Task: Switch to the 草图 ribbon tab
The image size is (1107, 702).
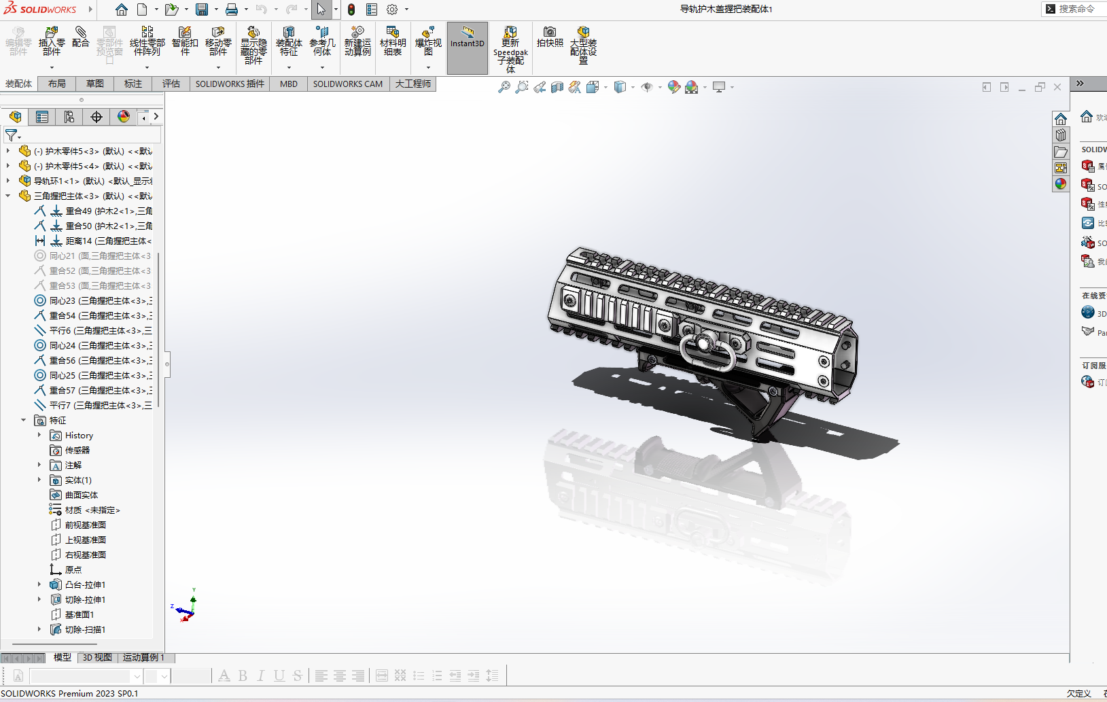Action: pyautogui.click(x=95, y=84)
